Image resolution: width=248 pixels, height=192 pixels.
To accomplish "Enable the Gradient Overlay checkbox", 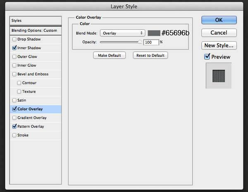I will tap(14, 118).
